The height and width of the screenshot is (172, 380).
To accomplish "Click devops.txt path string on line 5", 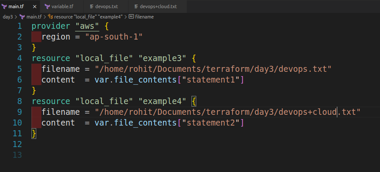I will [213, 69].
